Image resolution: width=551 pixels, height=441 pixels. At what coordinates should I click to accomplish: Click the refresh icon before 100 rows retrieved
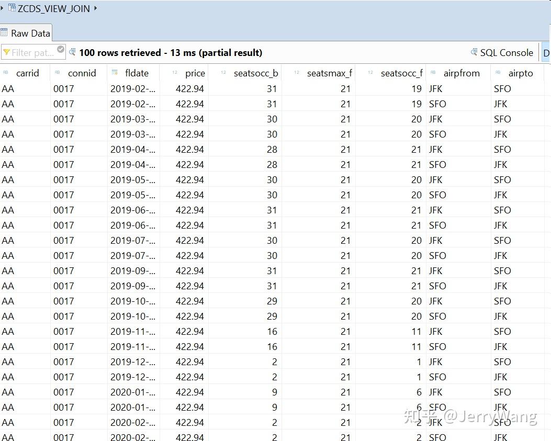tap(73, 52)
